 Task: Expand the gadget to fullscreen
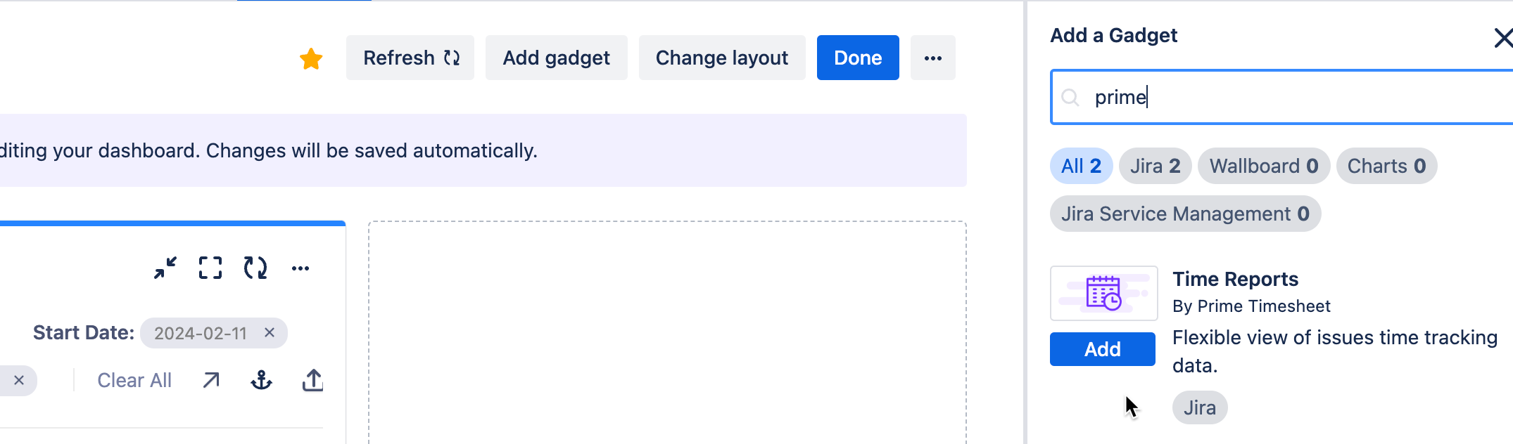(210, 268)
